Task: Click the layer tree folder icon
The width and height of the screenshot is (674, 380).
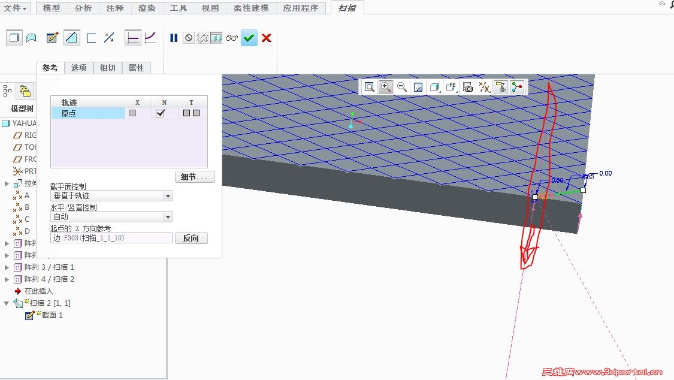Action: [x=25, y=91]
